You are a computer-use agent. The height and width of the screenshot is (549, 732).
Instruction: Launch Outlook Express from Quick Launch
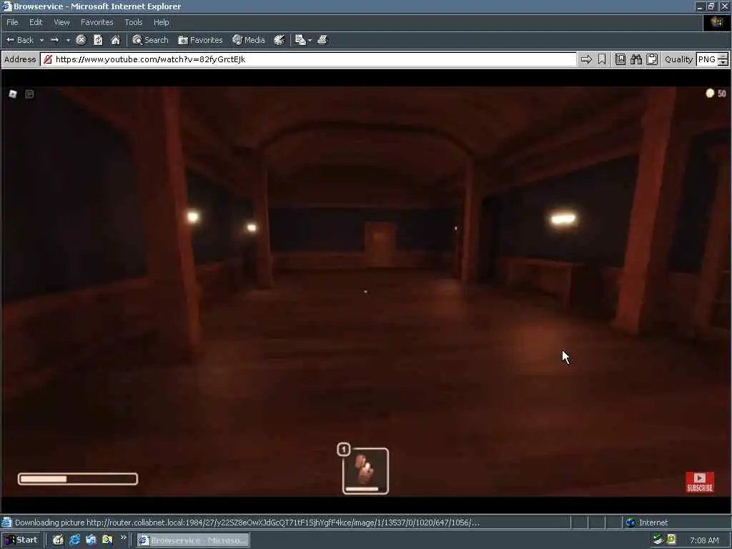[x=91, y=540]
